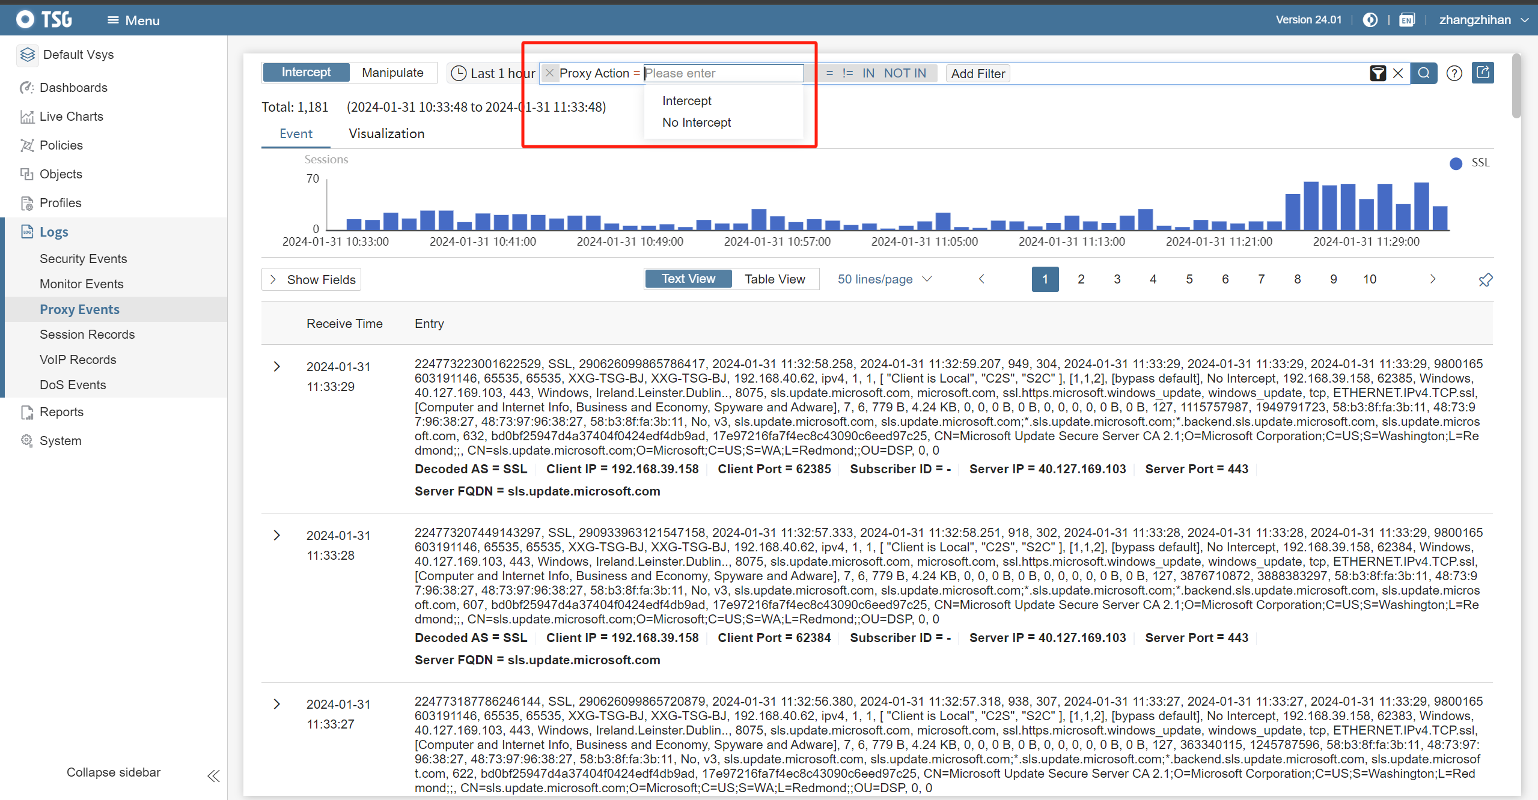Image resolution: width=1538 pixels, height=800 pixels.
Task: Click the language EN icon in header
Action: (1406, 20)
